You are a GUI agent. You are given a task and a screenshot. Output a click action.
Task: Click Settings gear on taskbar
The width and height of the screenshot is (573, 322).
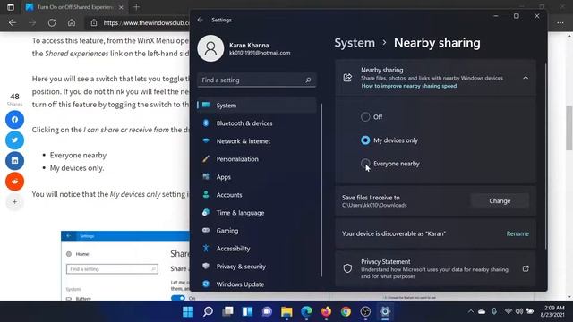[385, 312]
